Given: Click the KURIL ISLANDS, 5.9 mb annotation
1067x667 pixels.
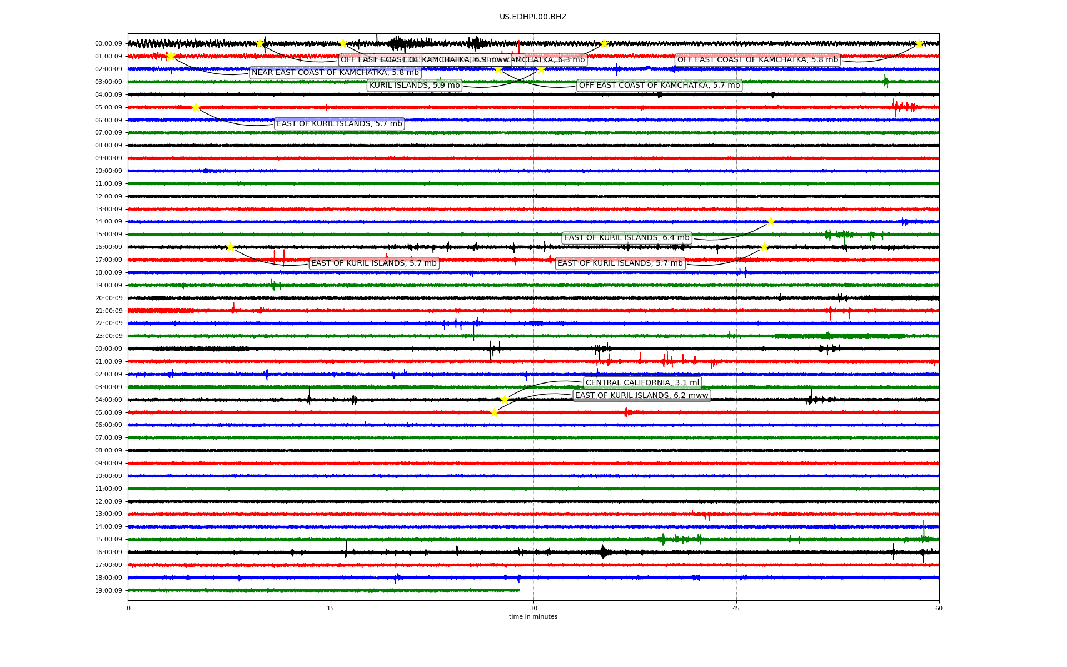Looking at the screenshot, I should click(x=415, y=86).
